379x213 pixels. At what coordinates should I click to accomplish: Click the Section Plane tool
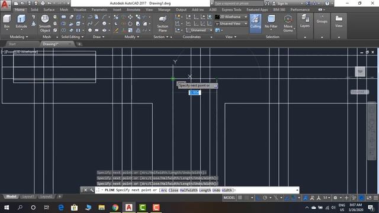[x=162, y=24]
